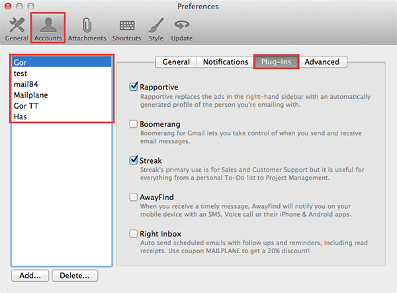Screen dimensions: 397x293
Task: Select the Mailplane account
Action: coord(62,95)
